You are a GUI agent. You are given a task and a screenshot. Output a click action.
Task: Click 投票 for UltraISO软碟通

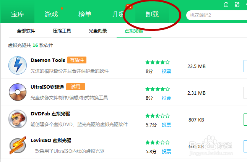pos(166,98)
